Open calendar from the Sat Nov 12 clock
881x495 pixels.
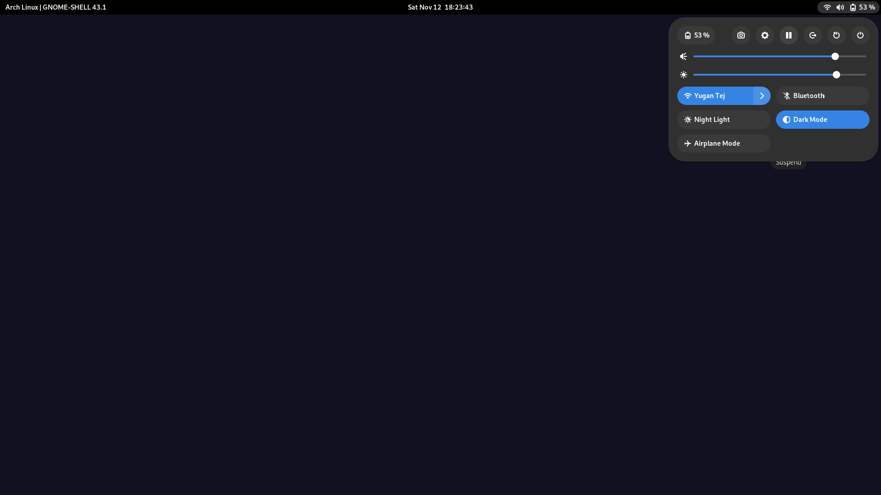(440, 7)
